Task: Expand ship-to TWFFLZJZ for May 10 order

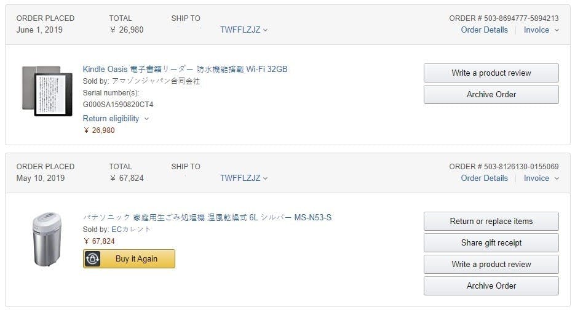Action: pyautogui.click(x=244, y=178)
